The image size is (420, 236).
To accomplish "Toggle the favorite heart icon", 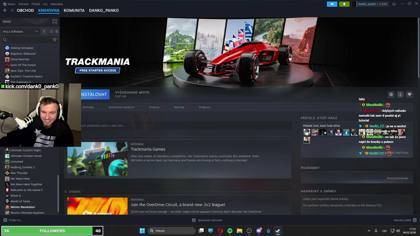I will click(409, 94).
